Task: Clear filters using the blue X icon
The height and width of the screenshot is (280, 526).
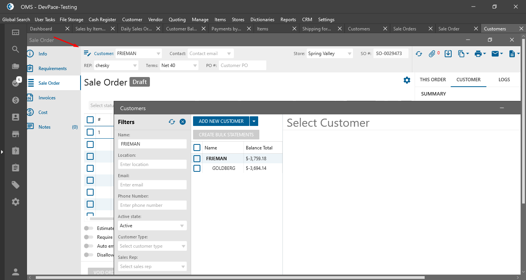Action: 183,122
